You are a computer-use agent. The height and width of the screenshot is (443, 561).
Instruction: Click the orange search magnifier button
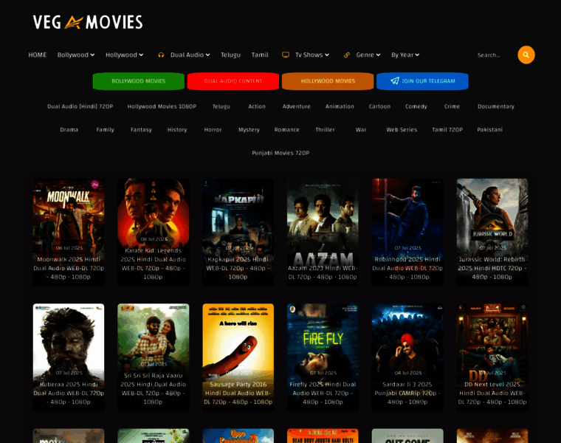point(526,55)
